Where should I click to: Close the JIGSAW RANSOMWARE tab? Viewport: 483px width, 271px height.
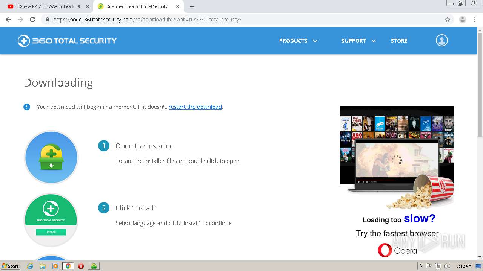click(x=88, y=6)
